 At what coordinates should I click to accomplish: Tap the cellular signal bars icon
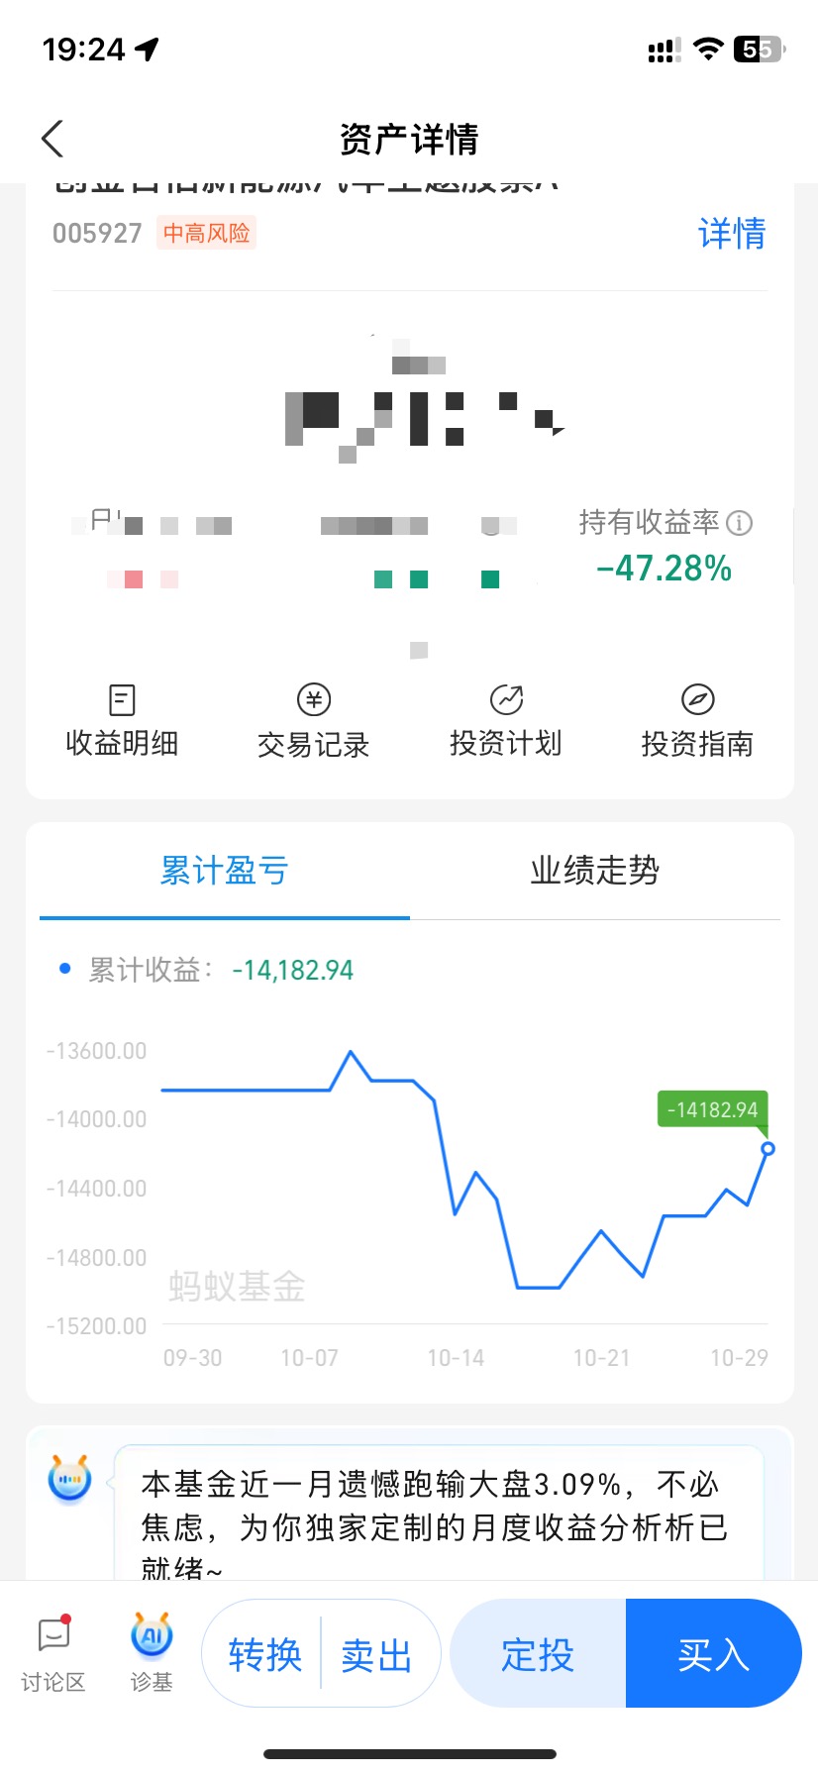(x=664, y=50)
